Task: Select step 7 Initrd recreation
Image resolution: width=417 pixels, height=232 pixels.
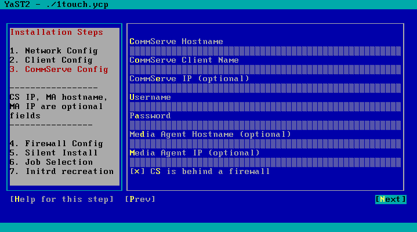Action: (x=61, y=171)
